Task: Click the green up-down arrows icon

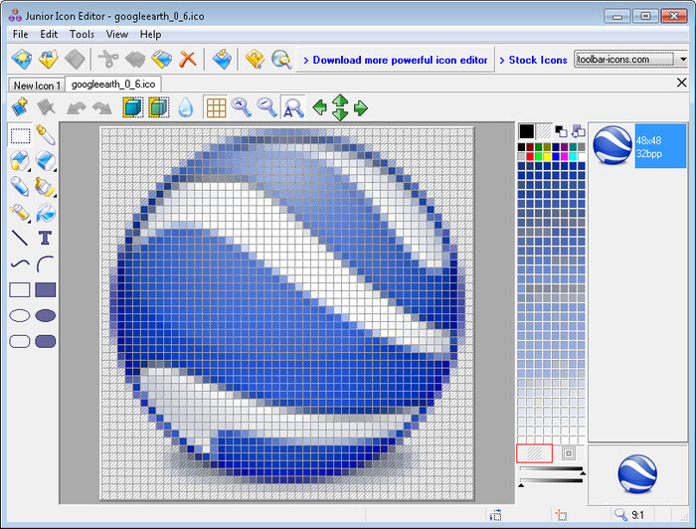Action: pyautogui.click(x=340, y=107)
